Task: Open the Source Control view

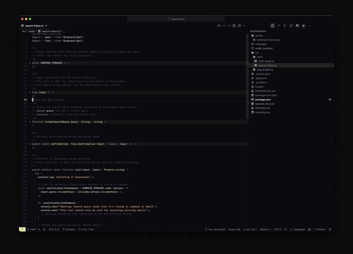Action: tap(285, 26)
